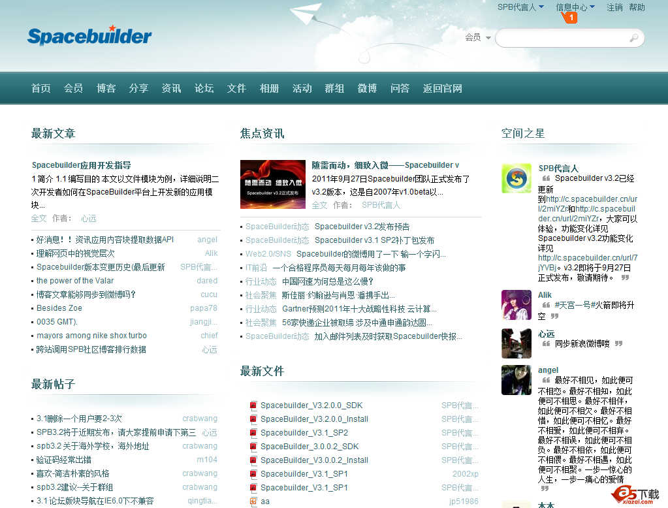Click file icon beside SpaceBuilder_V3.2.0.0_Install

click(x=253, y=419)
